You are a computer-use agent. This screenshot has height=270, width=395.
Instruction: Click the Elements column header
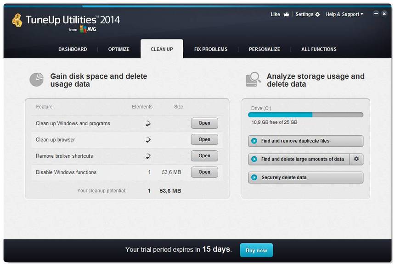[142, 107]
